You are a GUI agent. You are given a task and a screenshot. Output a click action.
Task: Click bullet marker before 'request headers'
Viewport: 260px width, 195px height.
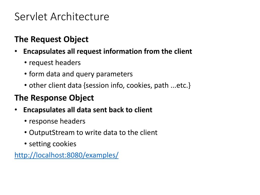tap(26, 63)
